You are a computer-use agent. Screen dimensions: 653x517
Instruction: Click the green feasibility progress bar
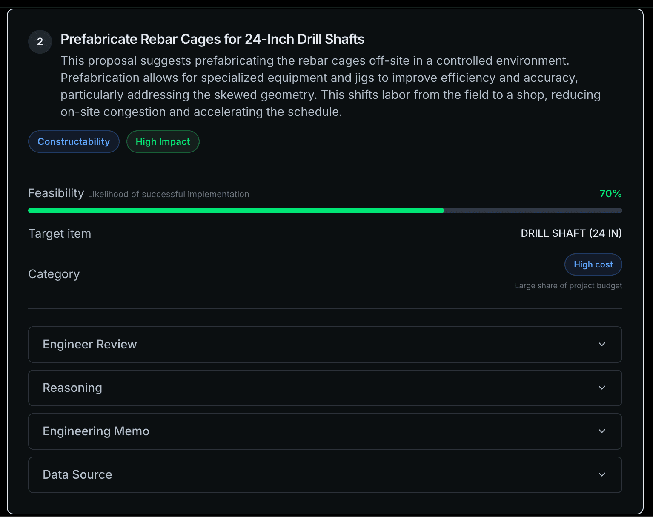(236, 210)
